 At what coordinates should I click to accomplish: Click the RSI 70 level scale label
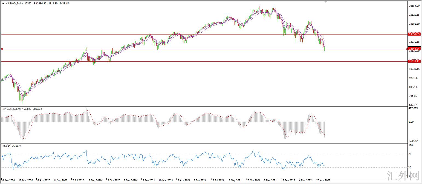410,154
